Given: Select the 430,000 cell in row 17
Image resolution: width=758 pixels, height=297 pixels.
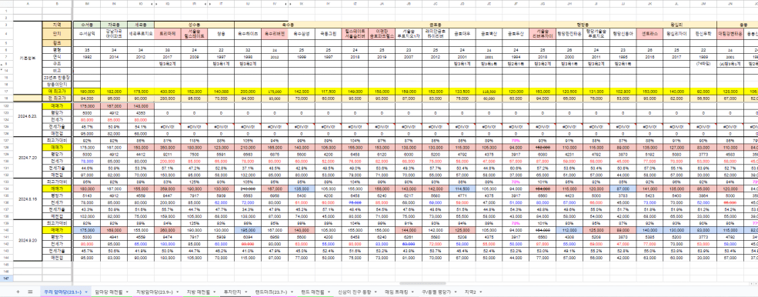Looking at the screenshot, I should tap(167, 91).
